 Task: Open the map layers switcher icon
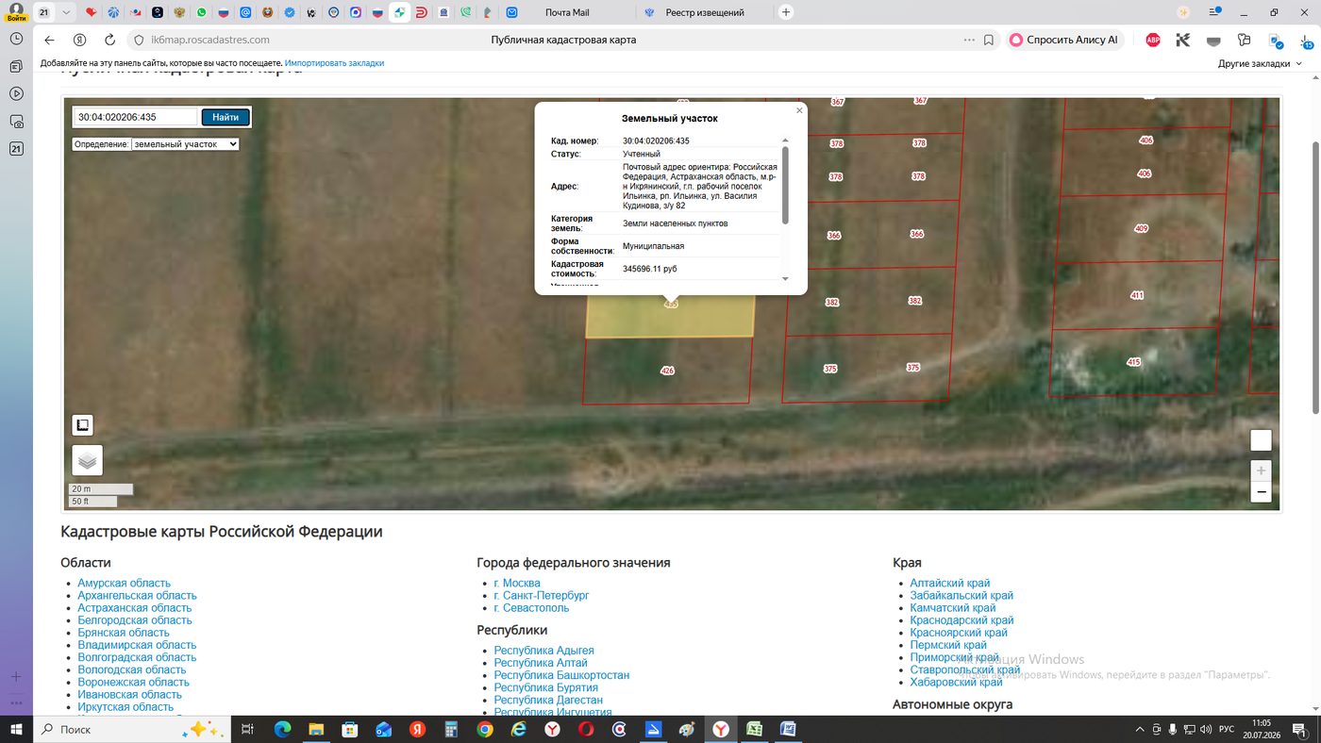click(87, 460)
